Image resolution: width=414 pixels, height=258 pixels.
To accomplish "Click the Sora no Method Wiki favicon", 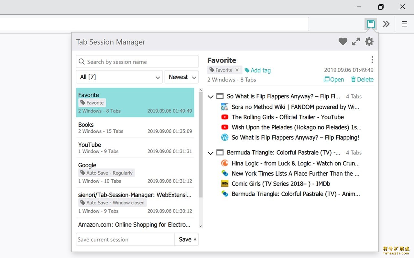I will [225, 107].
